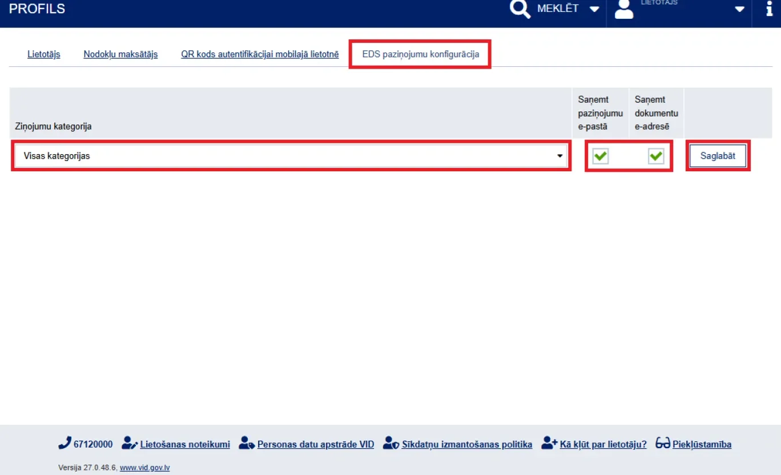This screenshot has height=475, width=781.
Task: Click the phone icon in footer
Action: coord(65,444)
